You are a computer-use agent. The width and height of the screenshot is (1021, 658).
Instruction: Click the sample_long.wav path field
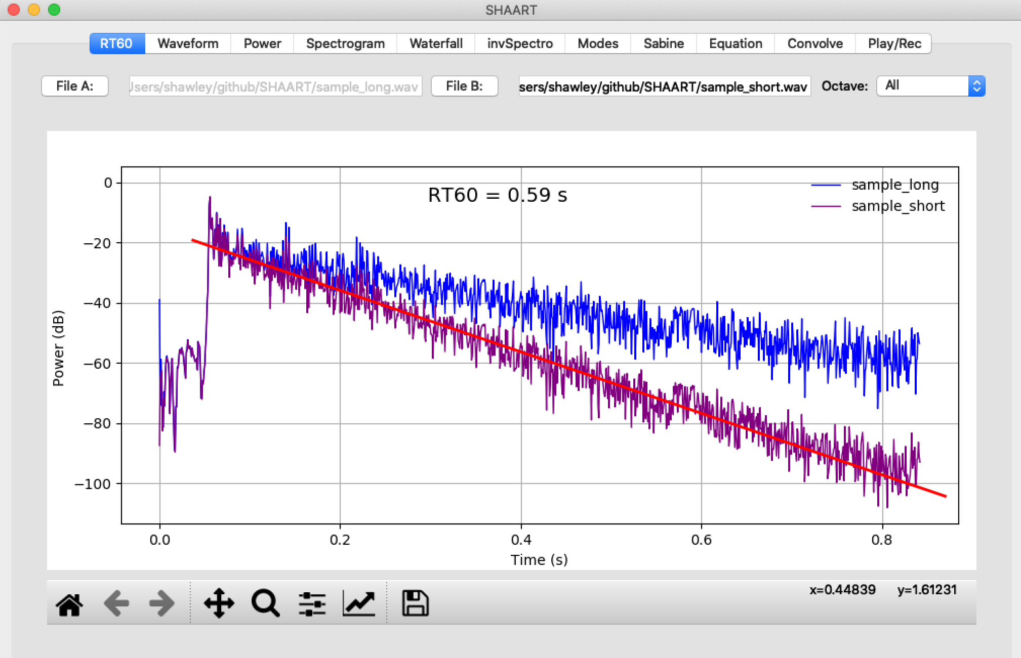point(275,86)
